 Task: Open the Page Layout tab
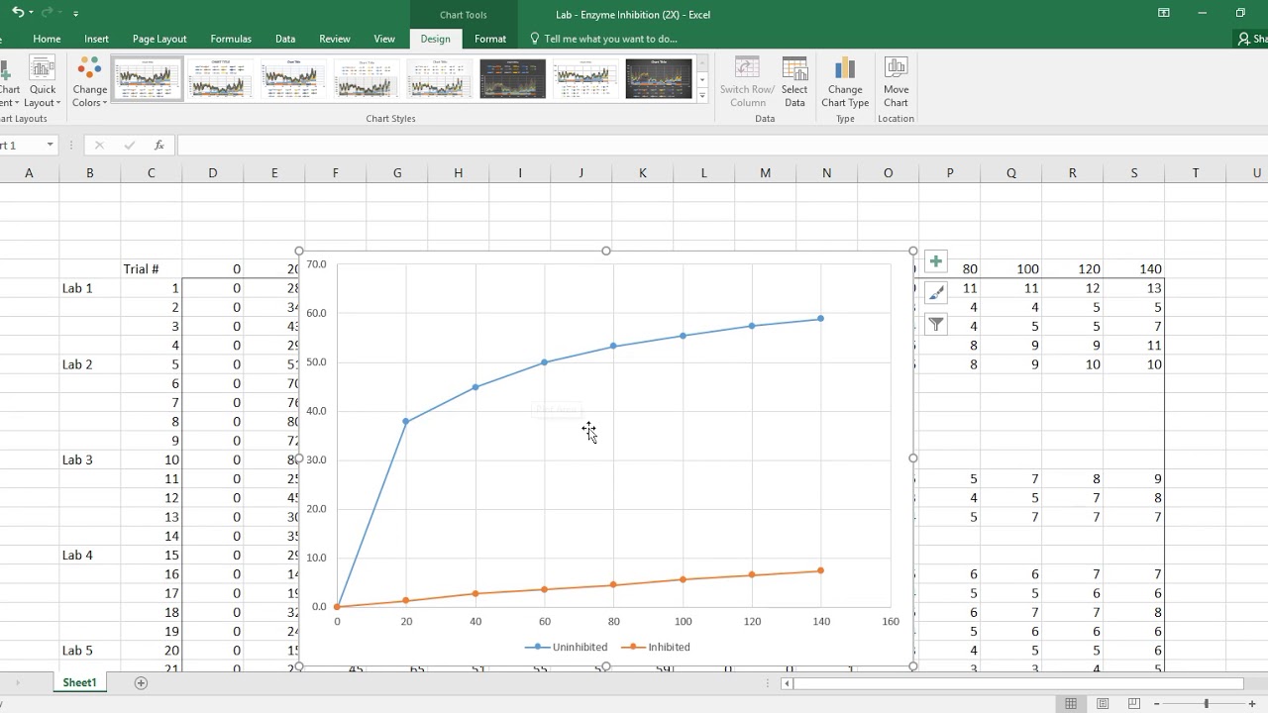[159, 39]
